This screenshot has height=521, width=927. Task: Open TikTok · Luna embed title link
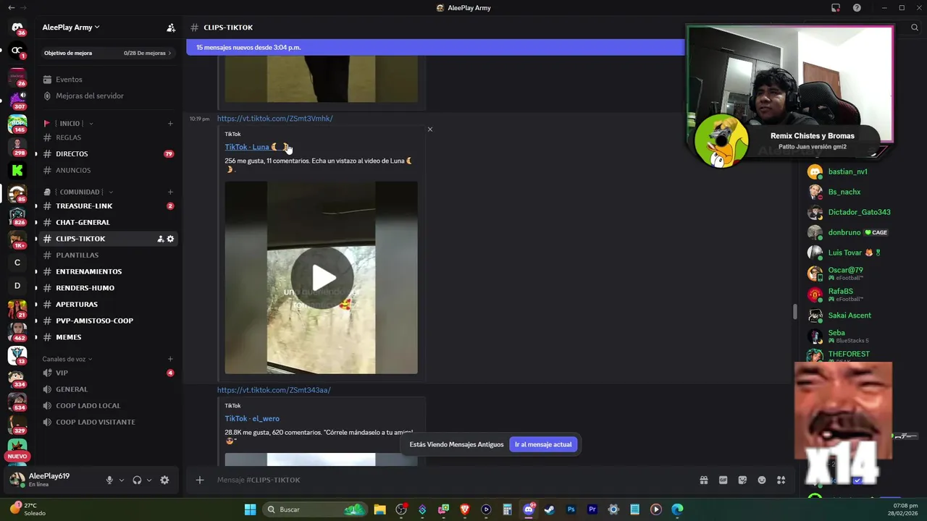click(257, 147)
